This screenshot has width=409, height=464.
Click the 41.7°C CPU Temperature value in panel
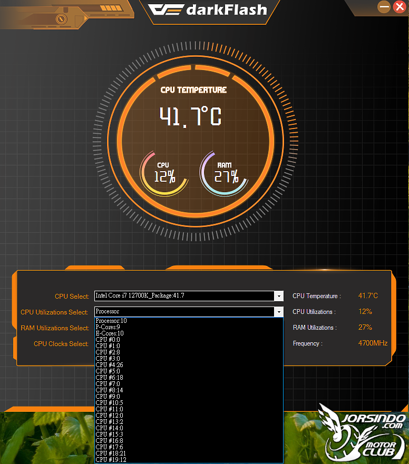point(368,295)
